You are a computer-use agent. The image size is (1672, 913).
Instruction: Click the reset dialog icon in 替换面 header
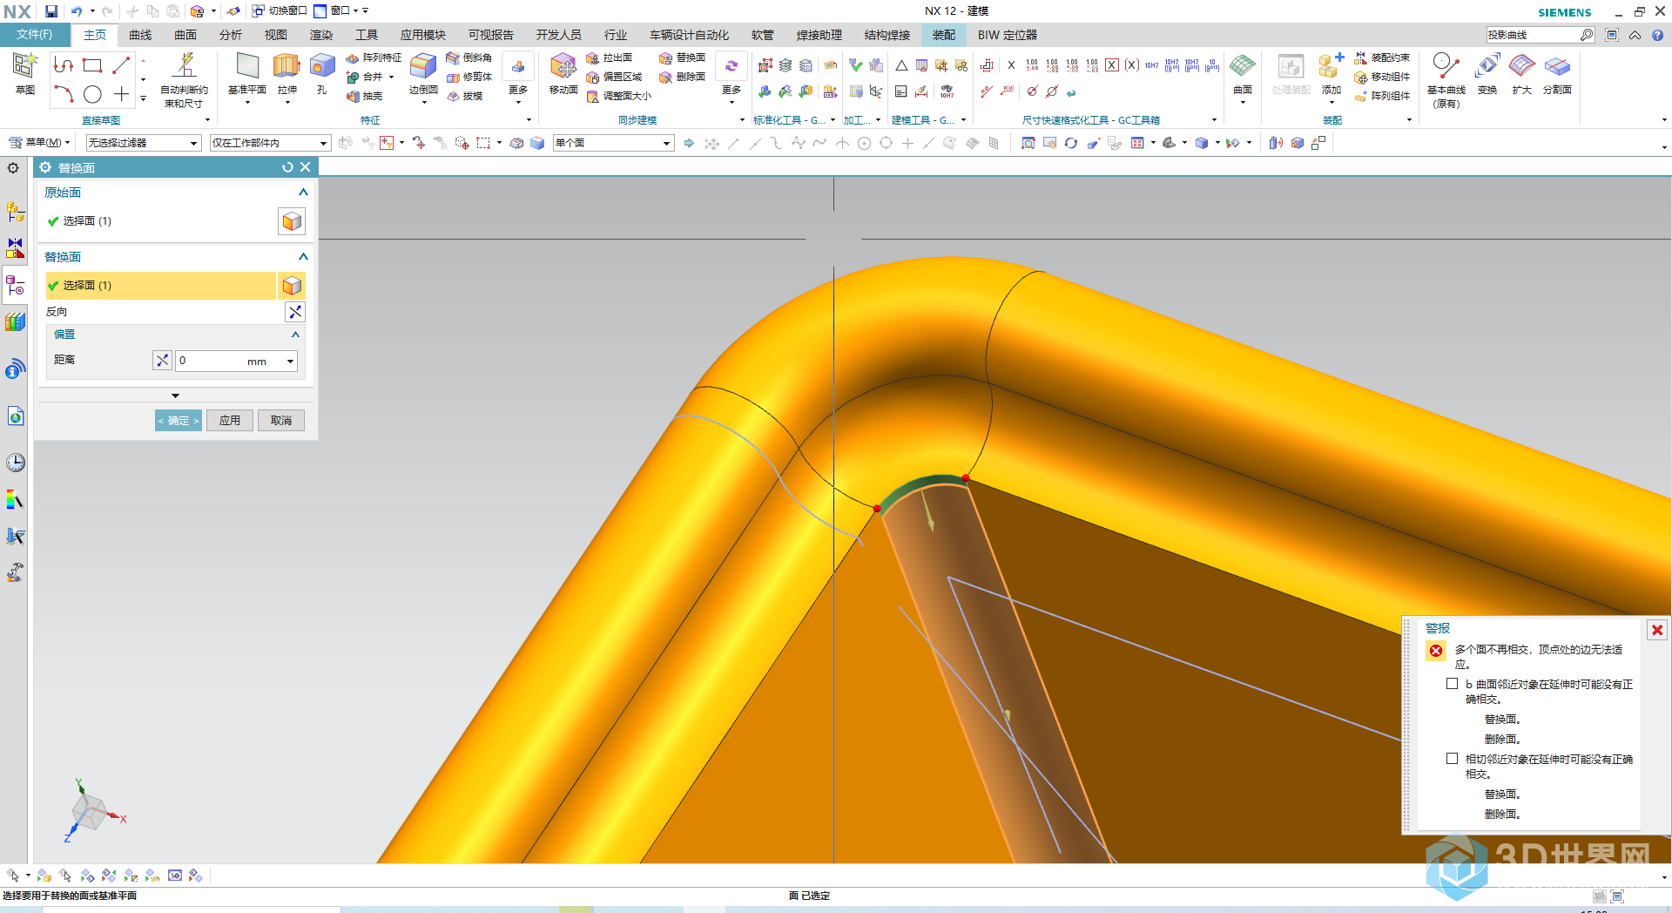287,167
